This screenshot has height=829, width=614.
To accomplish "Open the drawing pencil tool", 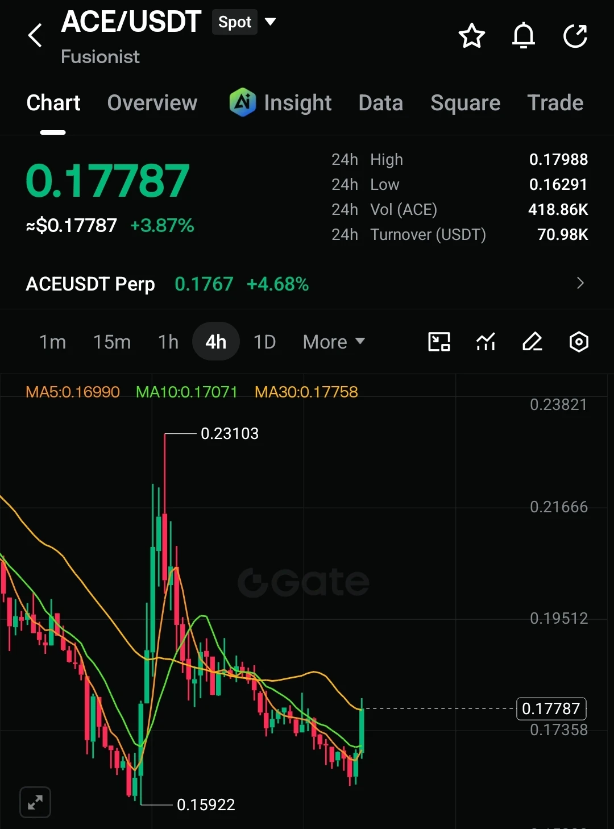I will coord(532,342).
